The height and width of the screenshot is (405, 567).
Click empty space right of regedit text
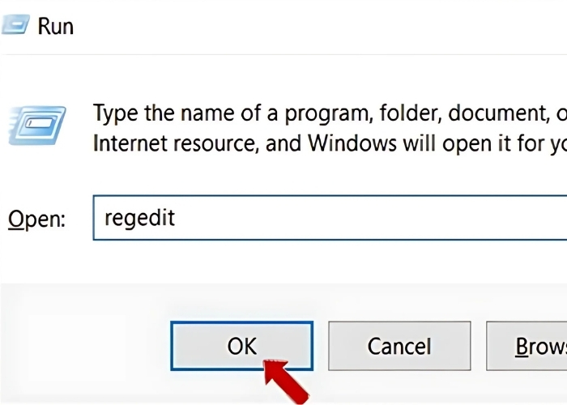tap(364, 217)
